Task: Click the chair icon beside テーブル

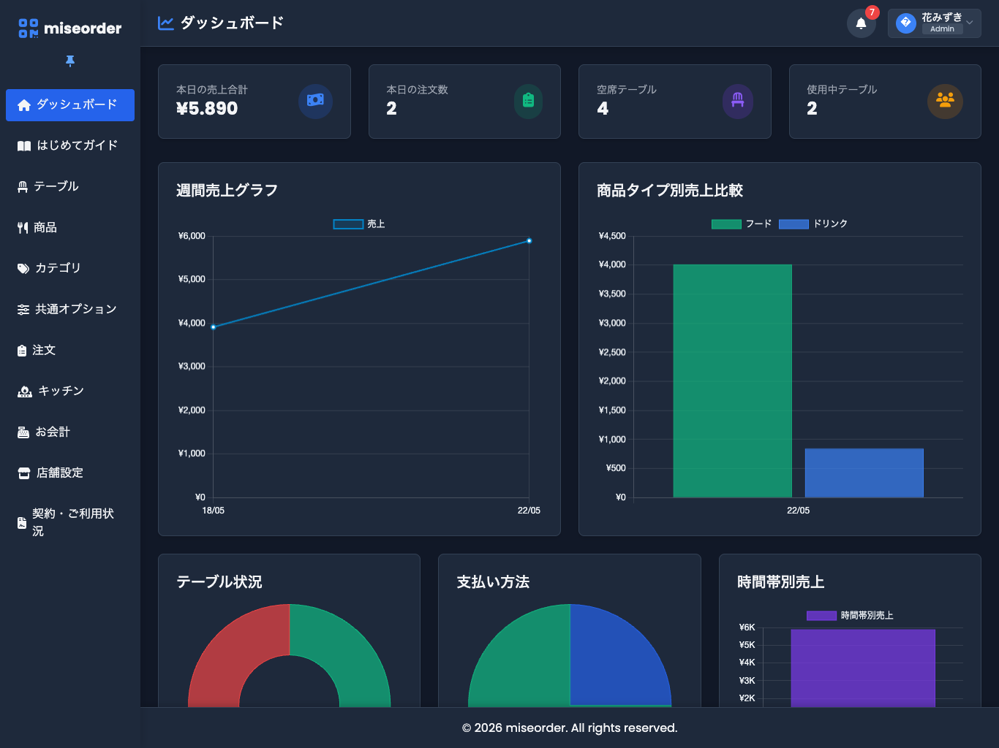Action: [23, 187]
